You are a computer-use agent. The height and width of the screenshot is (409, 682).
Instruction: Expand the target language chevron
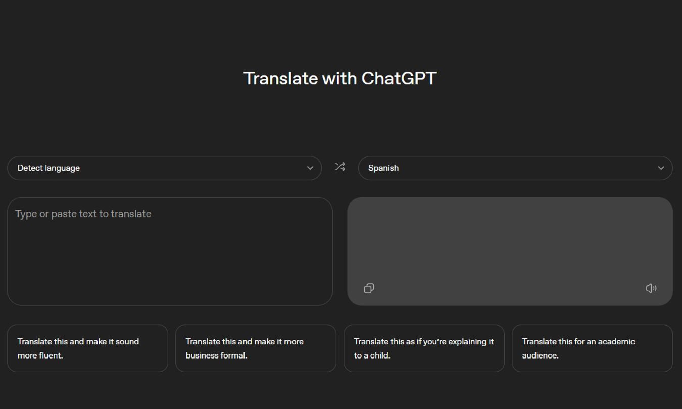pyautogui.click(x=660, y=168)
